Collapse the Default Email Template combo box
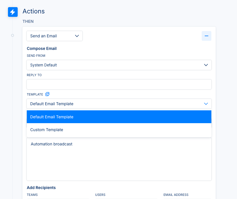The width and height of the screenshot is (237, 199). coord(119,104)
